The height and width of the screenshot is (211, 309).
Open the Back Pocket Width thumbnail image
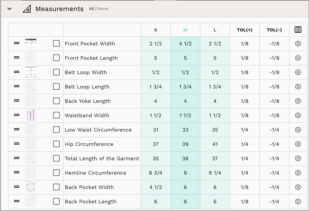pyautogui.click(x=31, y=187)
